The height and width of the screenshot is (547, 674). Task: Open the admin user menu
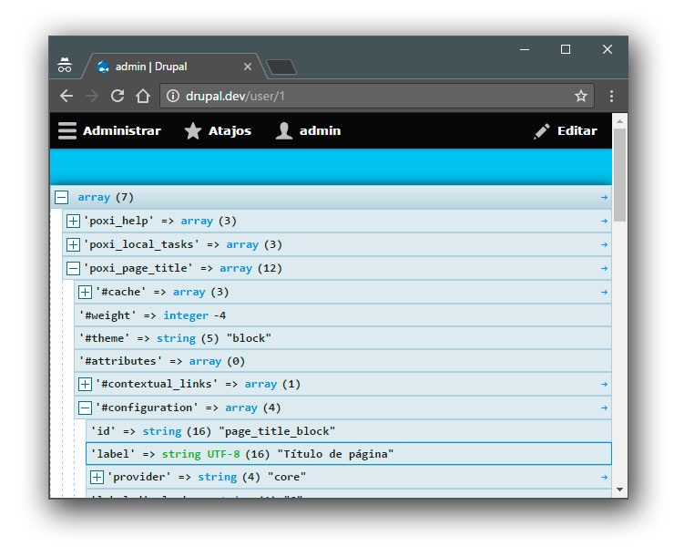click(x=308, y=131)
